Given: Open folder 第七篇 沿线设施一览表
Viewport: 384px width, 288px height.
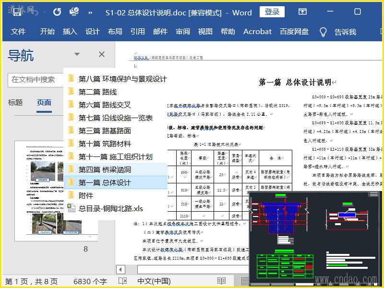Looking at the screenshot, I should click(x=115, y=118).
